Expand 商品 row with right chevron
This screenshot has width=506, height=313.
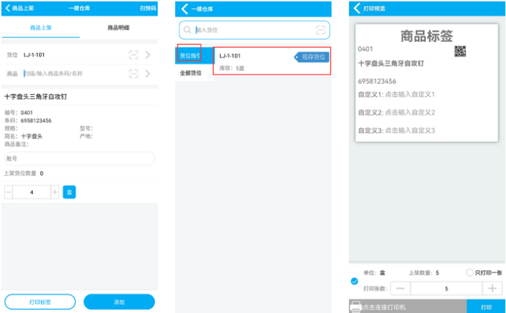[x=148, y=74]
